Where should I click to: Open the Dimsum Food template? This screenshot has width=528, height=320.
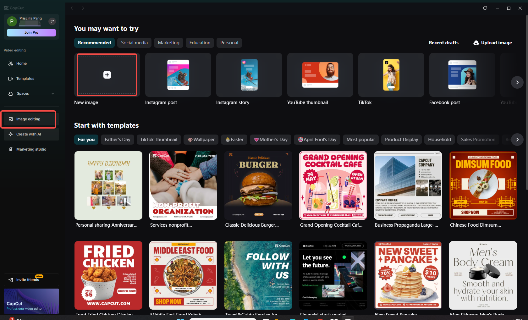point(483,185)
